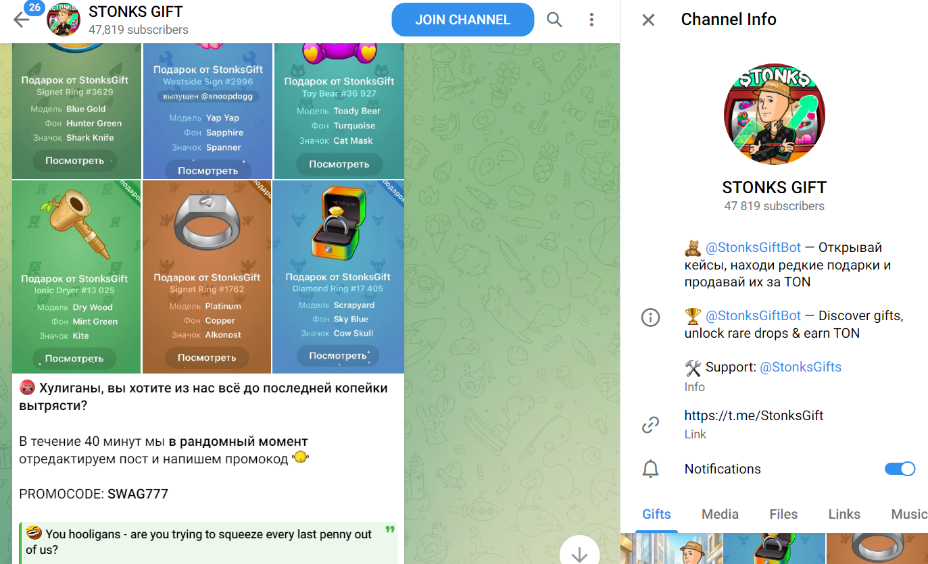
Task: Click the Platinum model value
Action: (223, 306)
